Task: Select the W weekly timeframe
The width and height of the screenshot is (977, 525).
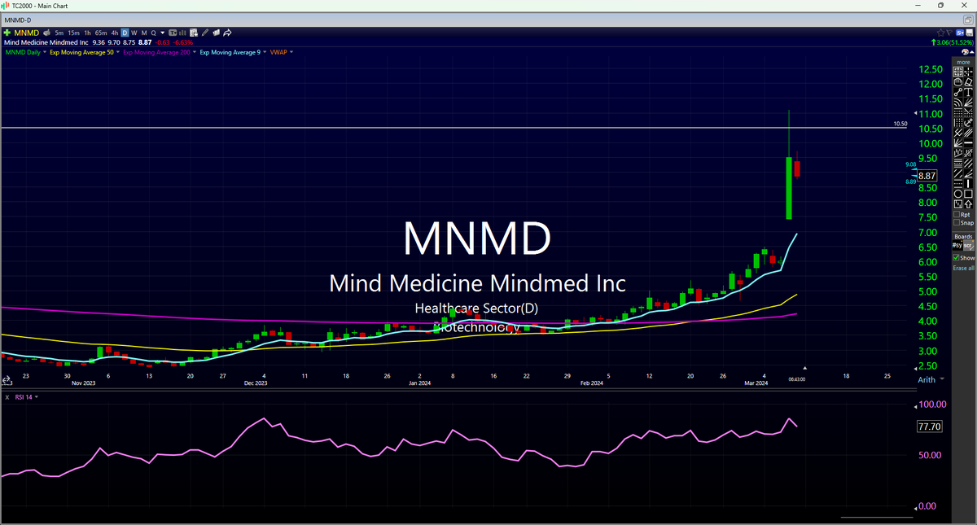Action: tap(134, 33)
